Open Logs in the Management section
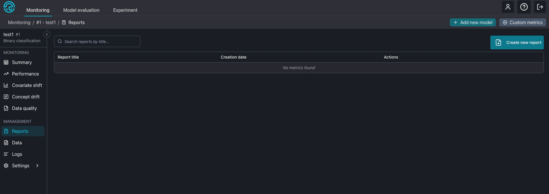Image resolution: width=549 pixels, height=194 pixels. click(x=17, y=154)
